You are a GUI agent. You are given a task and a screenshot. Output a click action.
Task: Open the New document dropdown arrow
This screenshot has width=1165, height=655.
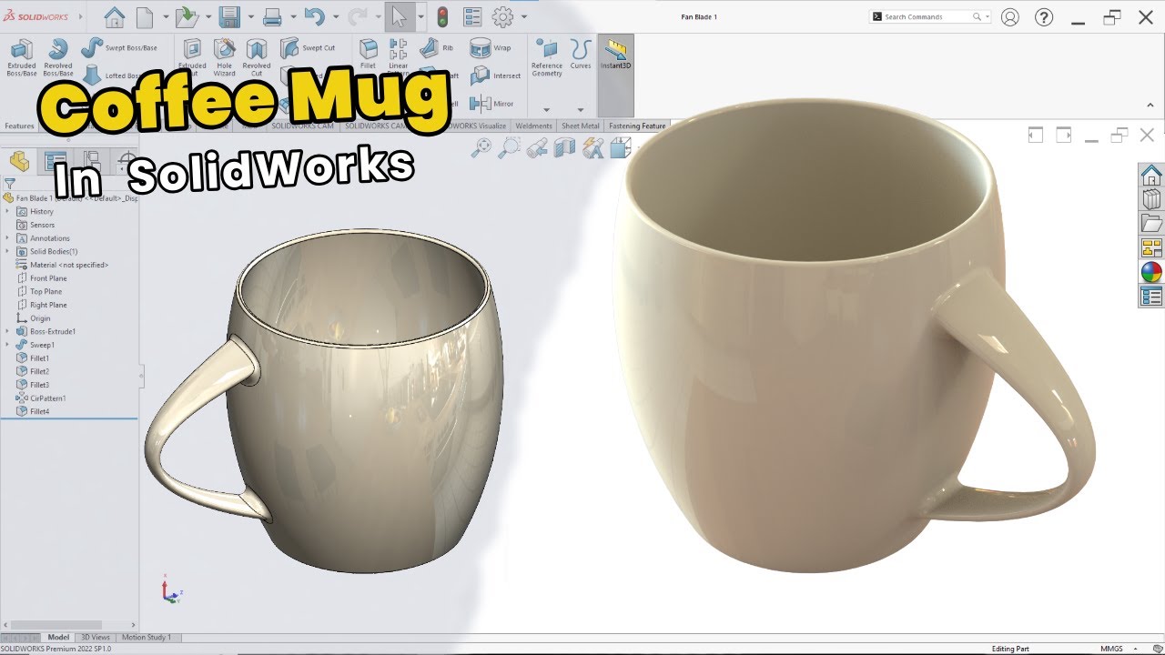click(x=166, y=16)
